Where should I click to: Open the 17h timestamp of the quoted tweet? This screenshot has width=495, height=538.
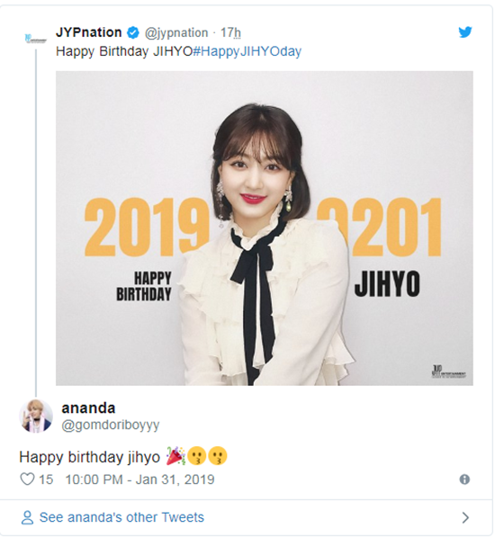pyautogui.click(x=230, y=33)
